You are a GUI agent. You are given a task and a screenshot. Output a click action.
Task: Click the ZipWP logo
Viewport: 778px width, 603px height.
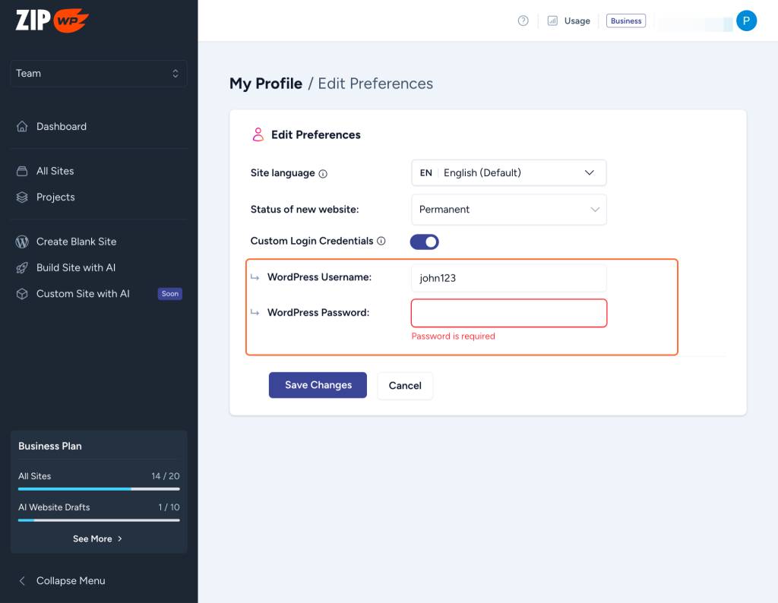tap(50, 21)
